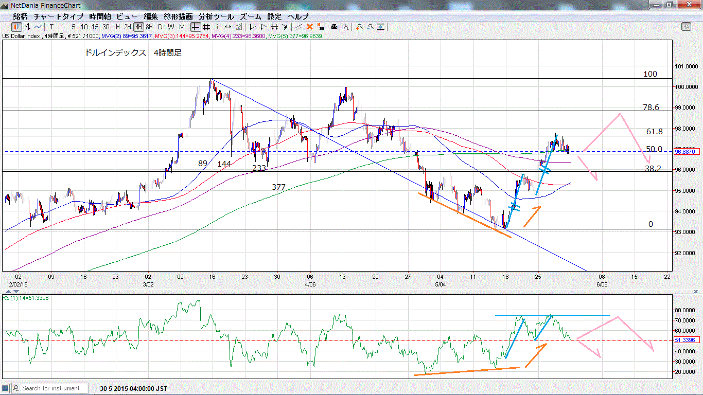Toggle the volume 'vol' indicator icon

point(239,27)
